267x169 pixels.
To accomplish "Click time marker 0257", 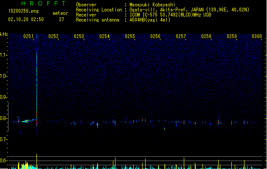I will pyautogui.click(x=181, y=36).
